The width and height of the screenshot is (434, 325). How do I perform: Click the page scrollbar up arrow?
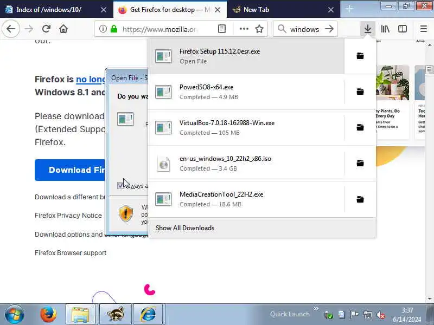pyautogui.click(x=429, y=44)
